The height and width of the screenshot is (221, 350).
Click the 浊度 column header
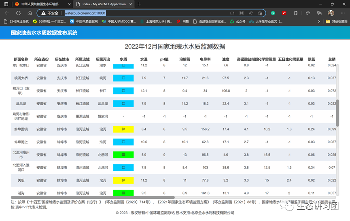(x=226, y=59)
